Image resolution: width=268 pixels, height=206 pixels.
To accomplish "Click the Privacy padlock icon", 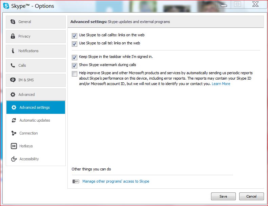I will tap(13, 36).
